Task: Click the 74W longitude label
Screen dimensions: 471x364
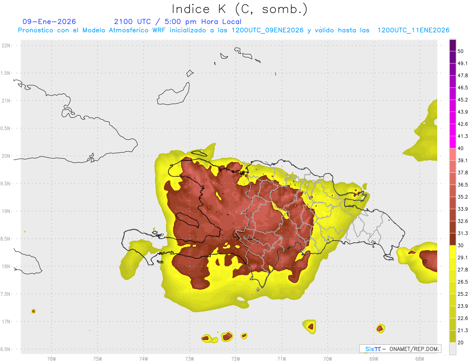Action: 144,359
